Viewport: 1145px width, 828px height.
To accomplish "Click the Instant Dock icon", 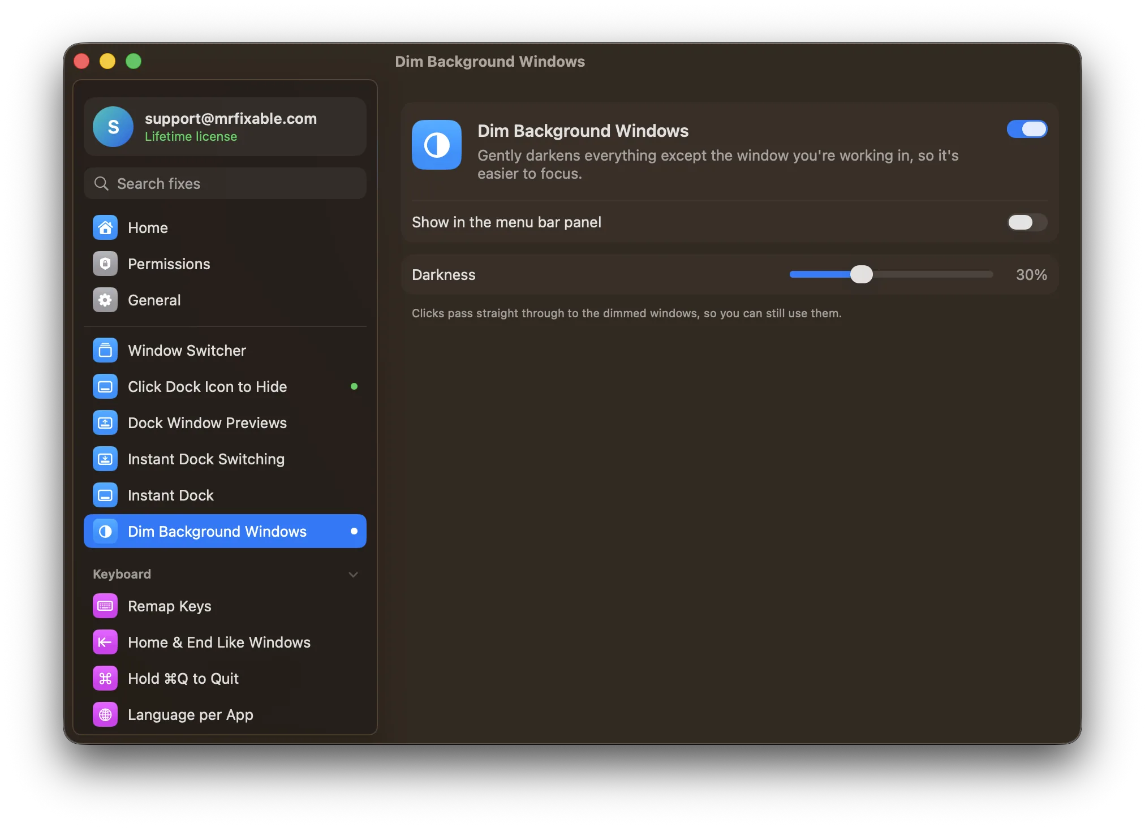I will pyautogui.click(x=105, y=495).
